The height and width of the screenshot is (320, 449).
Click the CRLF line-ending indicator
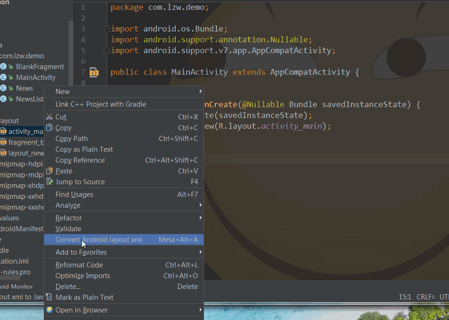425,297
